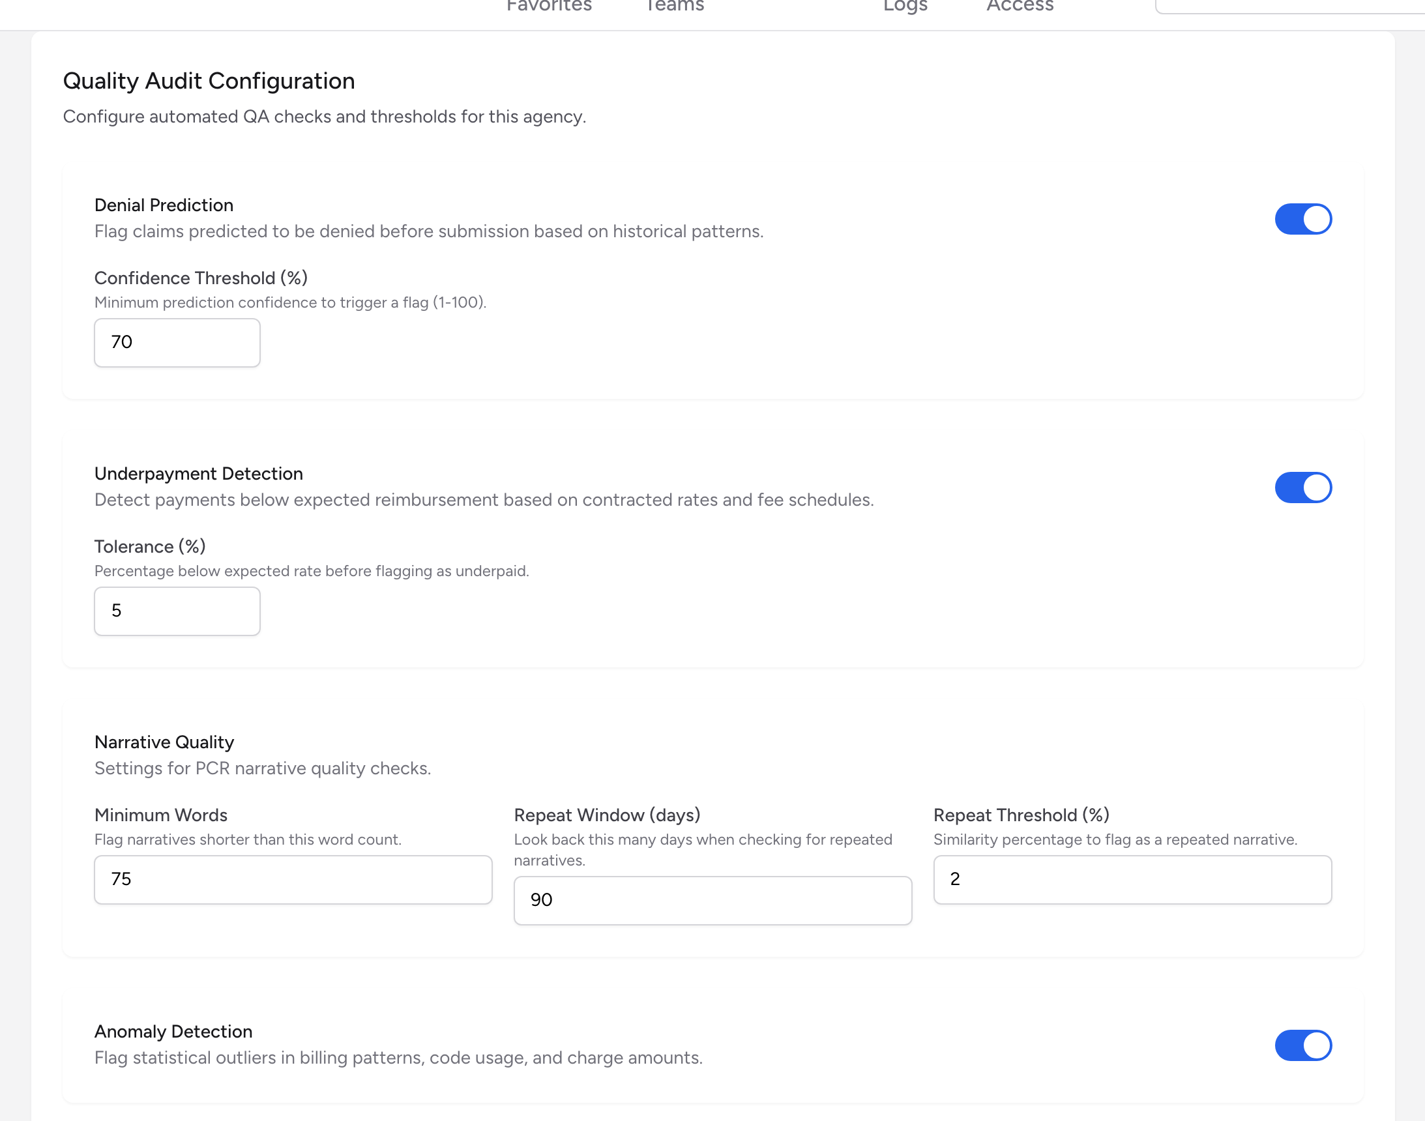
Task: Click the Repeat Threshold (%) label
Action: 1021,815
